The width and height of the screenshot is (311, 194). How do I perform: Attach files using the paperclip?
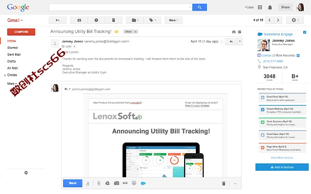coord(99,183)
